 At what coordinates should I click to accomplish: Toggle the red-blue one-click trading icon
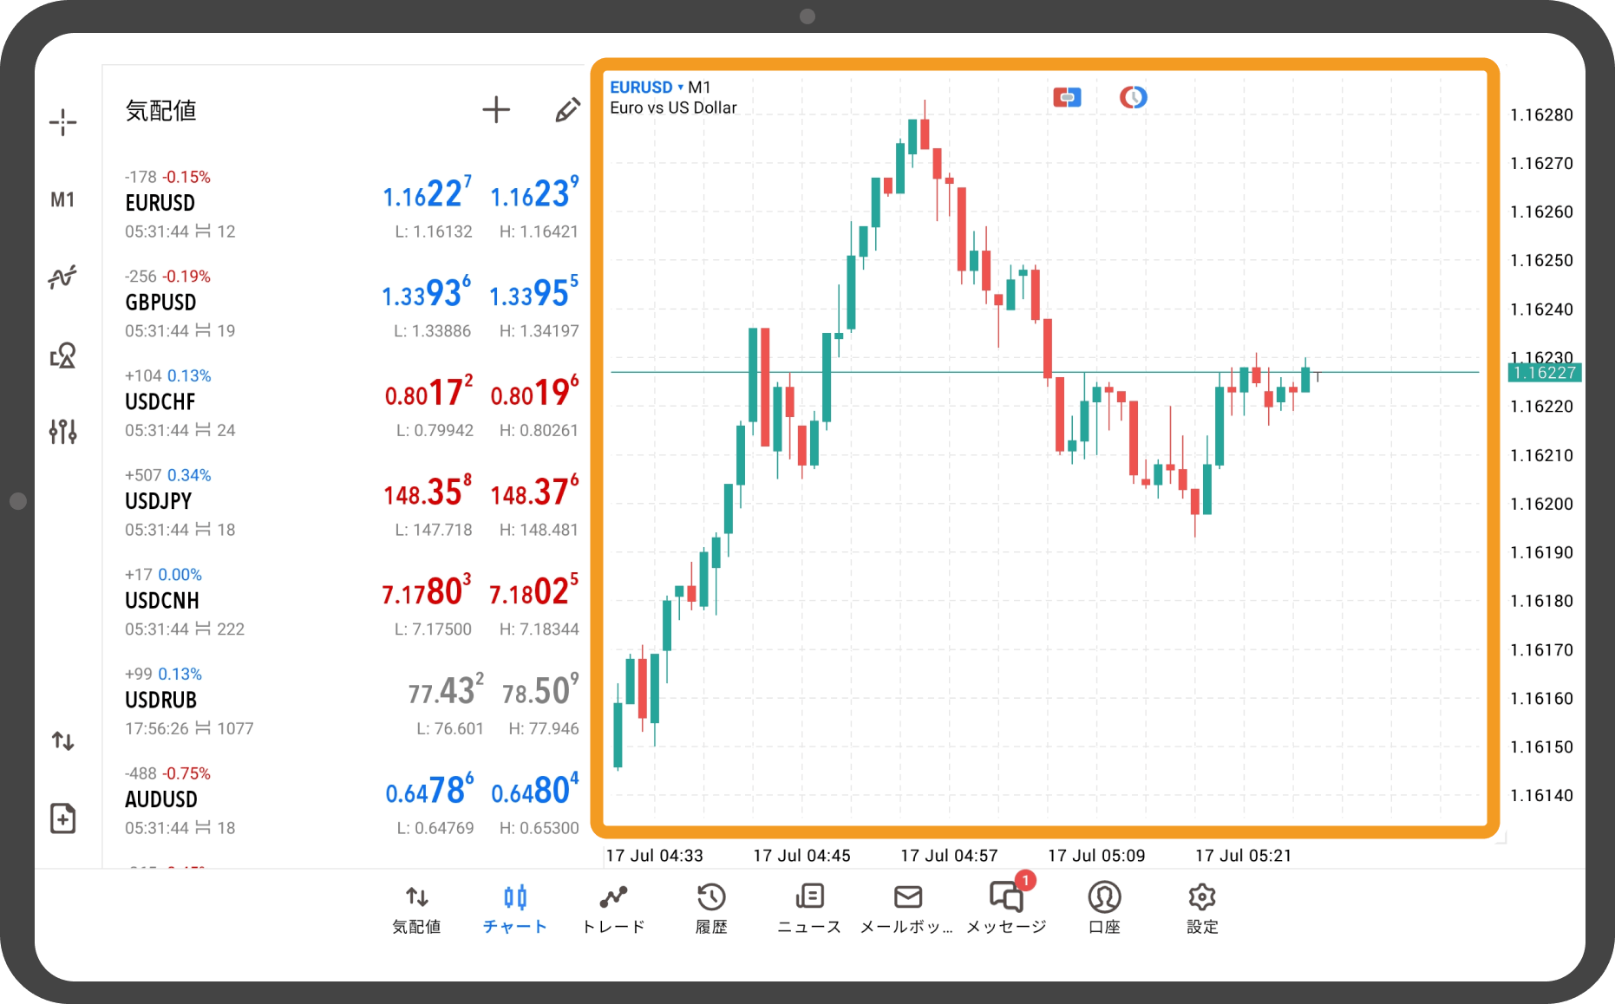tap(1067, 97)
